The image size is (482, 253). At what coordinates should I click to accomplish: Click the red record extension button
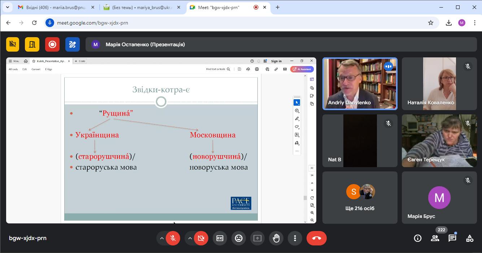pos(52,44)
